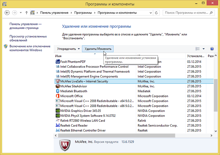This screenshot has height=155, width=220.
Task: Open address bar history dropdown
Action: [151, 13]
